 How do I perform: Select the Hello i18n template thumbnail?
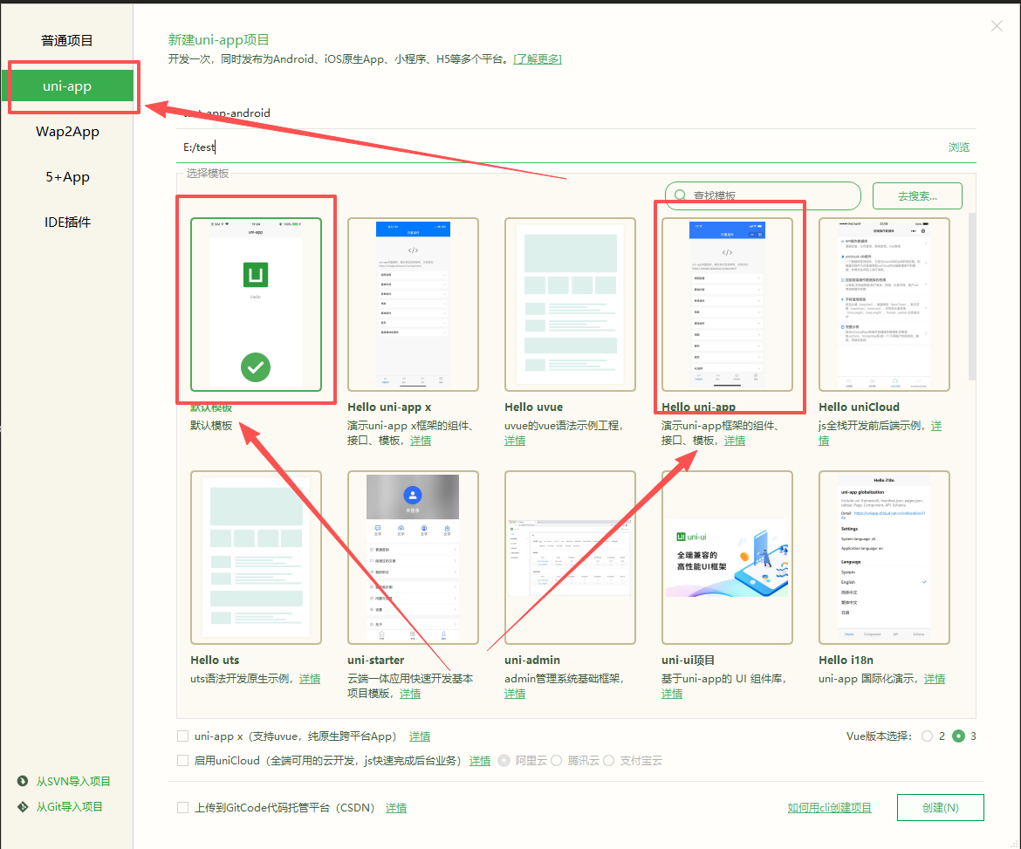click(884, 558)
